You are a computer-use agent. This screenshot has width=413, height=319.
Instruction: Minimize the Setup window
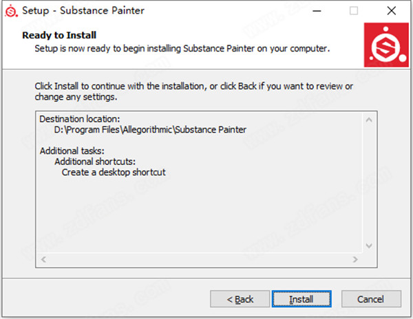317,11
